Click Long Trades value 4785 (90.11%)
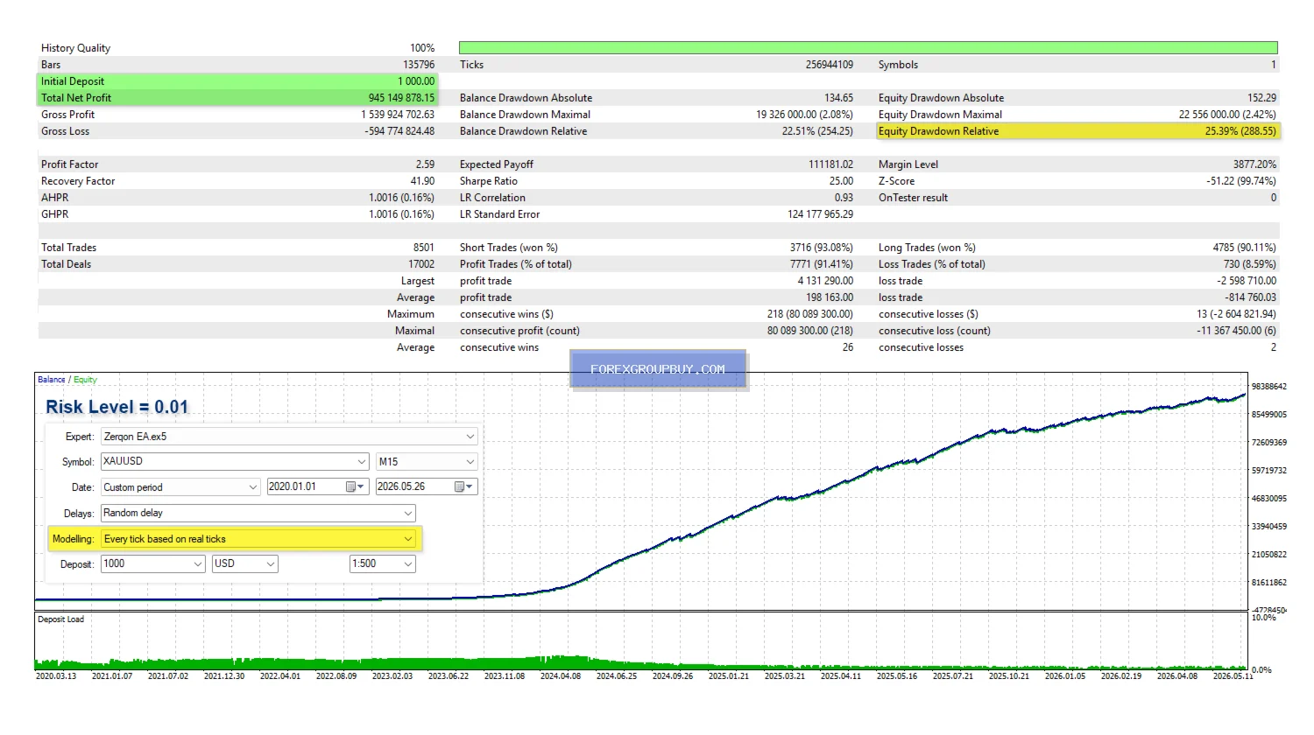The width and height of the screenshot is (1314, 735). pyautogui.click(x=1244, y=248)
